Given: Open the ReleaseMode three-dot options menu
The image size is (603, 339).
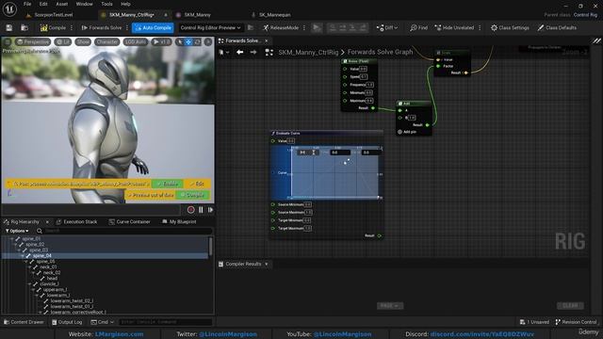Looking at the screenshot, I should [x=304, y=27].
